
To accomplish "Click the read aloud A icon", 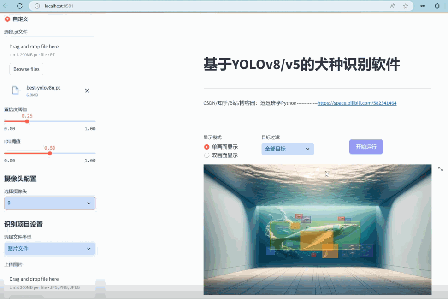I will tap(392, 6).
